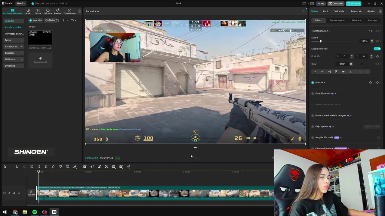The height and width of the screenshot is (216, 385).
Task: Click the Escala slider handle
Action: [320, 41]
